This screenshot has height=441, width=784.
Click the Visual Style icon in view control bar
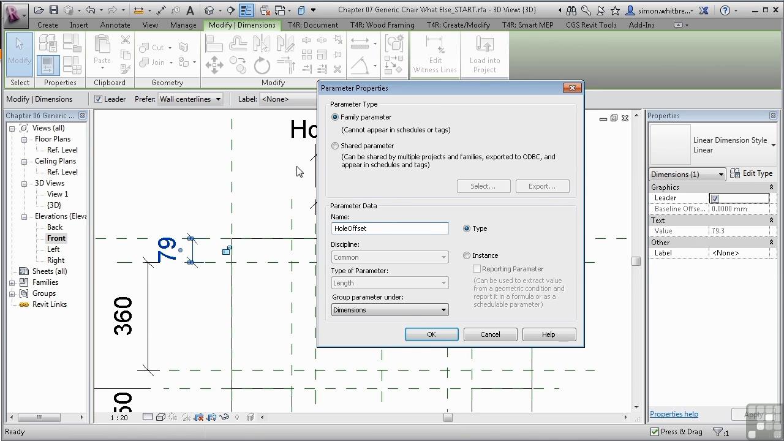coord(160,417)
